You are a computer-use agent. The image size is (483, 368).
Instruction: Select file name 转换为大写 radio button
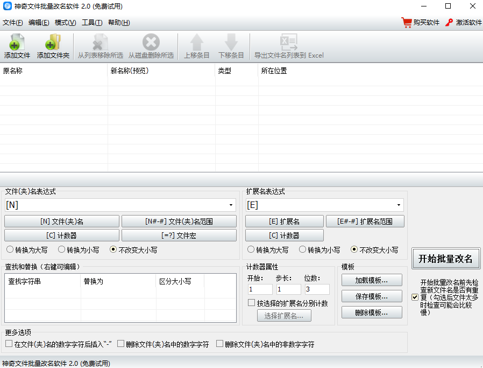coord(10,249)
